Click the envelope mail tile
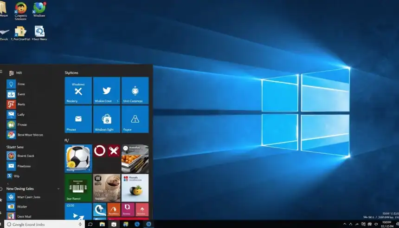Viewport: 399px width, 228px height. [x=78, y=119]
